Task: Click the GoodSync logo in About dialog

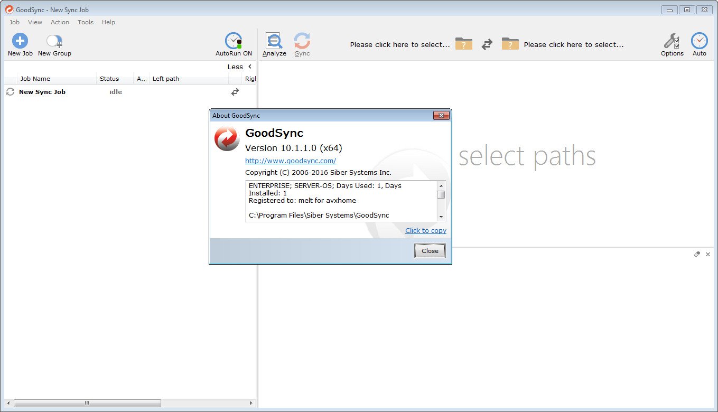Action: [226, 138]
